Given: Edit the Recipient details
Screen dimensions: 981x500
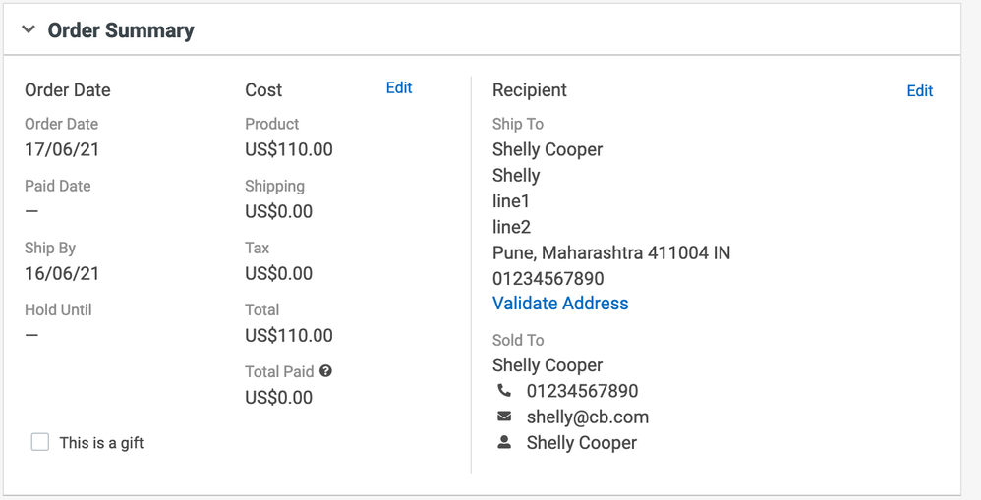Looking at the screenshot, I should point(919,91).
